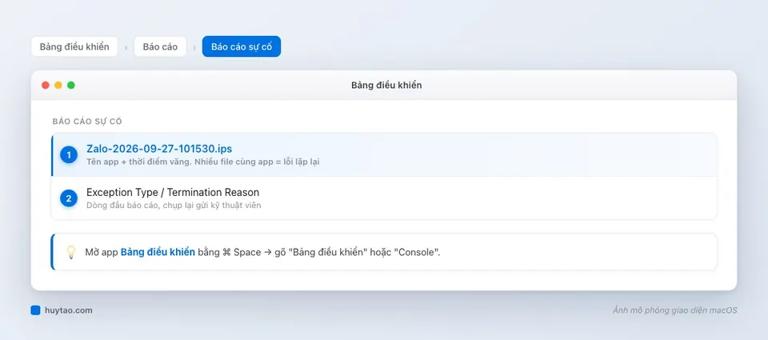Maximize the window with the green button
This screenshot has height=340, width=768.
click(x=71, y=86)
